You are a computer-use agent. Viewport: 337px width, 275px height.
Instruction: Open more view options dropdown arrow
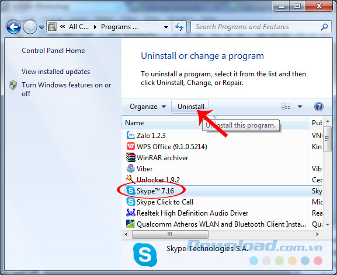click(x=300, y=107)
